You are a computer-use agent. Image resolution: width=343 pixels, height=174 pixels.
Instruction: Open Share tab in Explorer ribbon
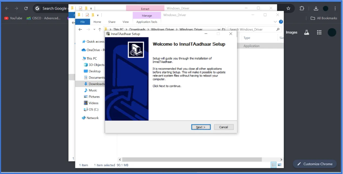(112, 22)
